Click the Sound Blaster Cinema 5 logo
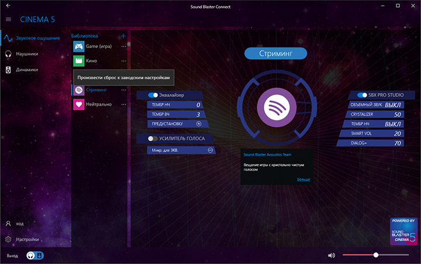Viewport: 421px width, 264px height. click(404, 231)
